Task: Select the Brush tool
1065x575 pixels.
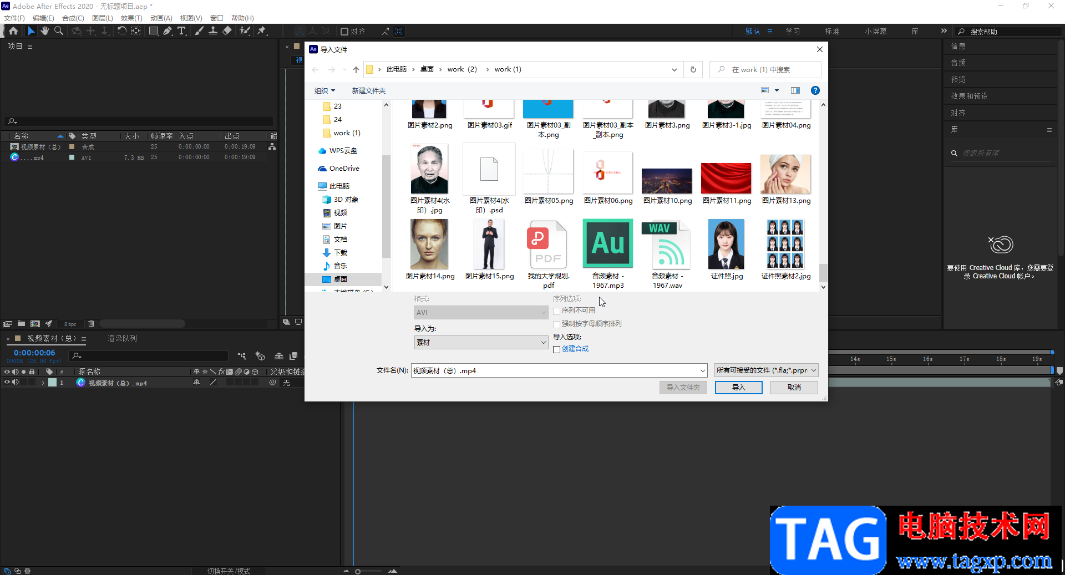Action: (199, 31)
